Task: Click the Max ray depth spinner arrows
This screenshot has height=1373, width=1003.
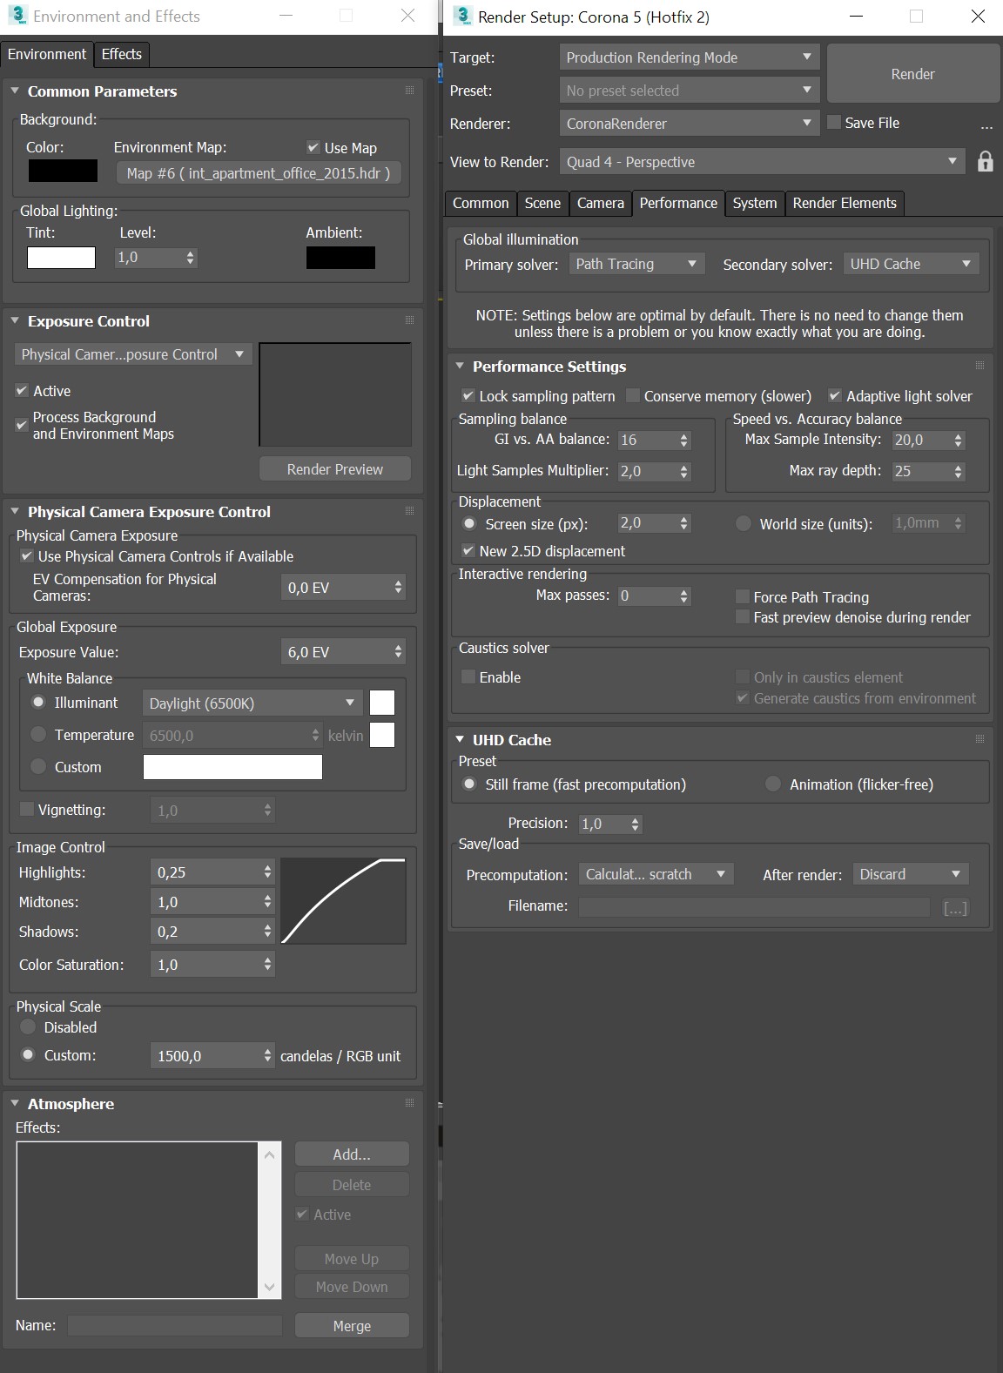Action: (x=959, y=471)
